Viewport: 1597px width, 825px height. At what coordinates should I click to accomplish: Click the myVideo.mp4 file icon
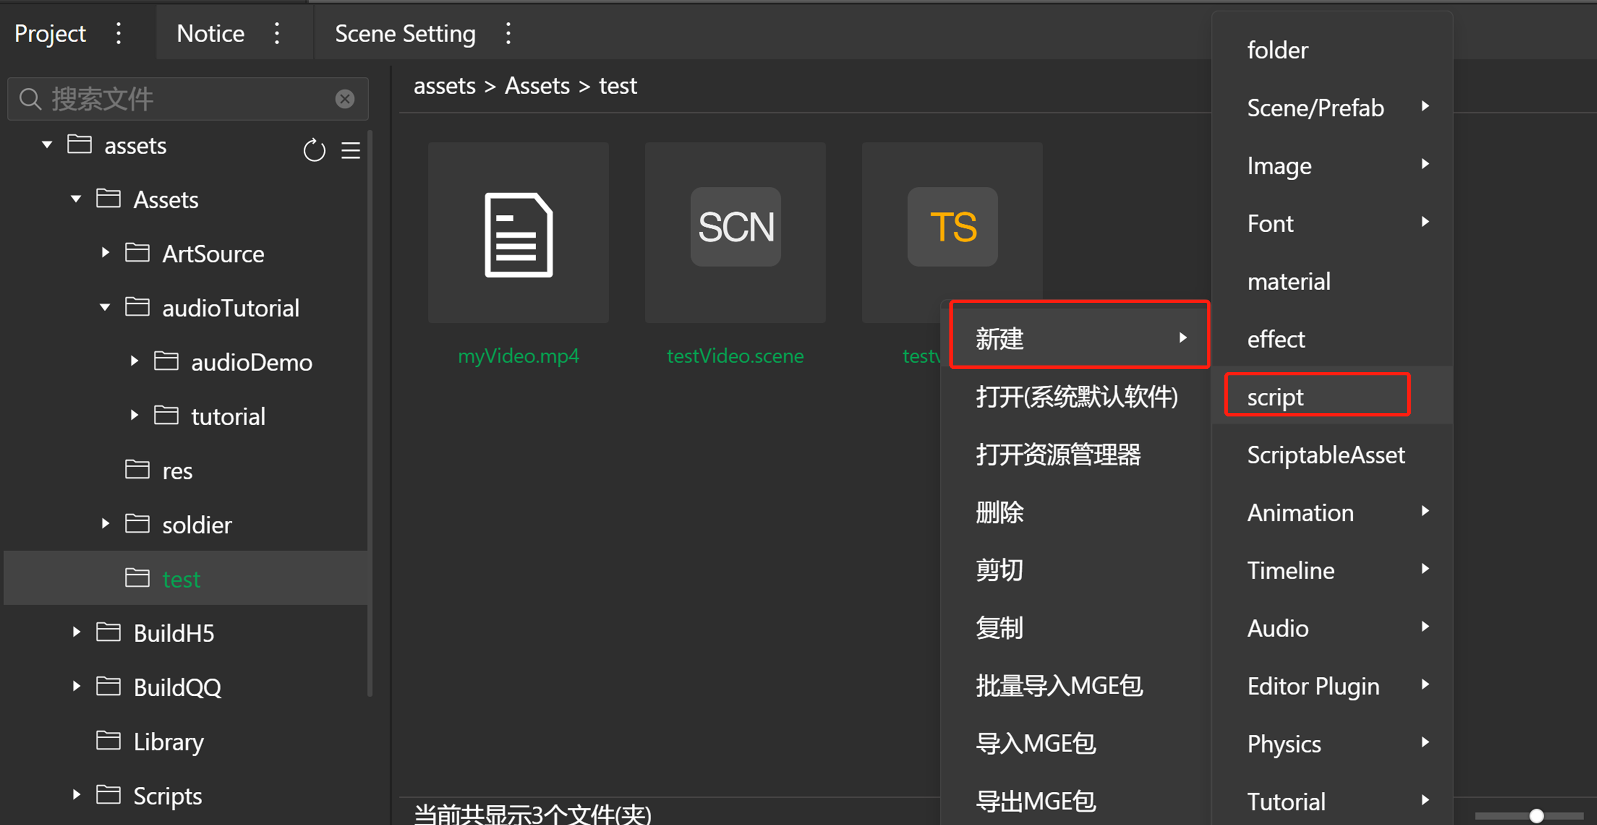point(518,235)
